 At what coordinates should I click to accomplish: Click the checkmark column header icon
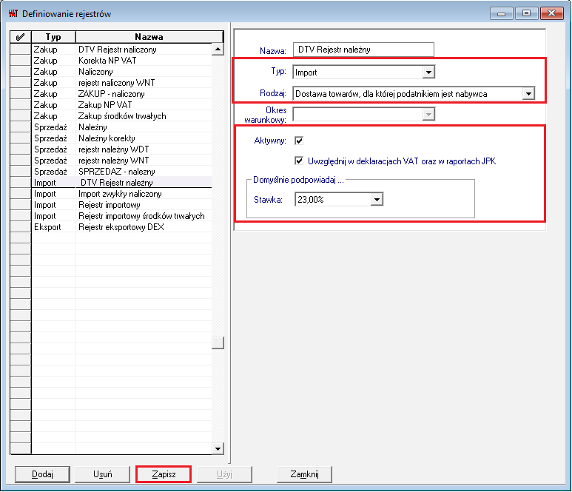pyautogui.click(x=21, y=37)
